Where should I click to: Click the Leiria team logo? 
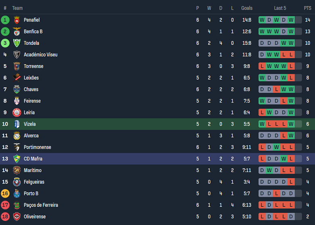(17, 113)
